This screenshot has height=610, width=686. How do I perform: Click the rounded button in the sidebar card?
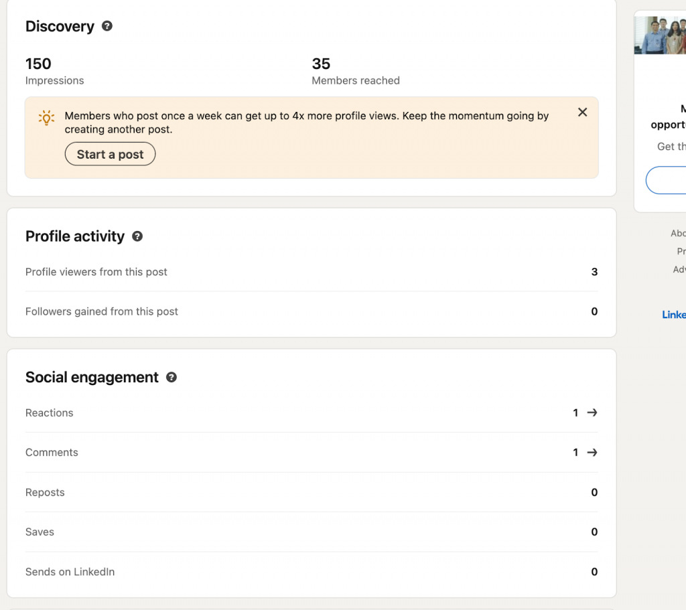[x=673, y=180]
